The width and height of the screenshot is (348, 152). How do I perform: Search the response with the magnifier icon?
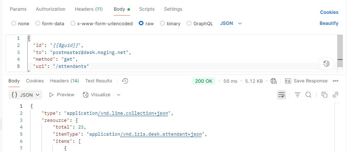[308, 95]
